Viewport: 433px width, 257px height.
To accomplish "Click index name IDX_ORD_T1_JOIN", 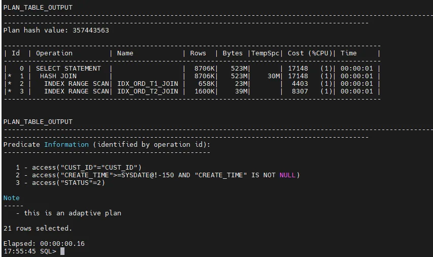I will click(147, 83).
